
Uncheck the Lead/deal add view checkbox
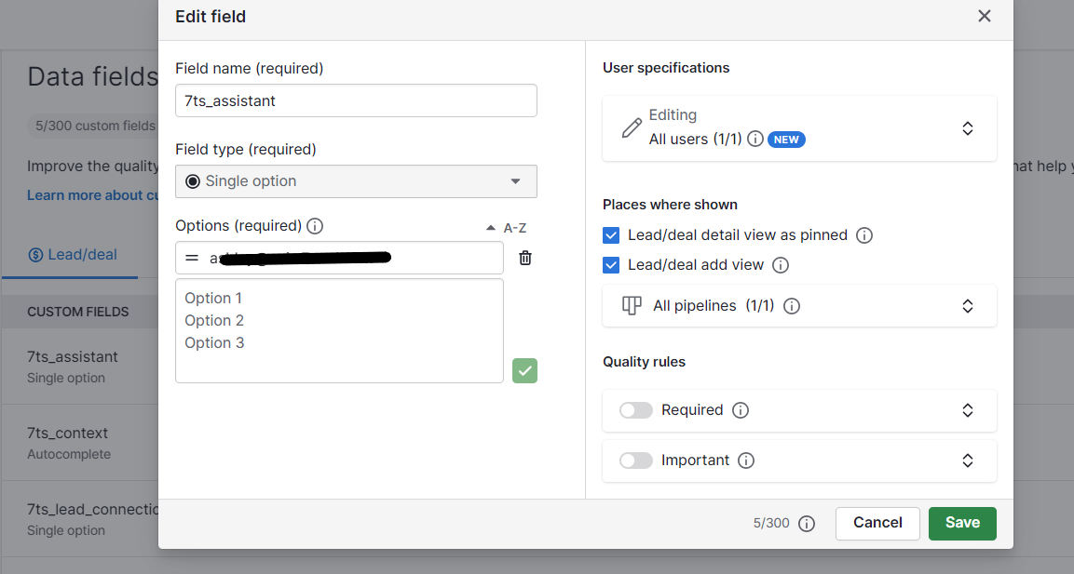(611, 265)
